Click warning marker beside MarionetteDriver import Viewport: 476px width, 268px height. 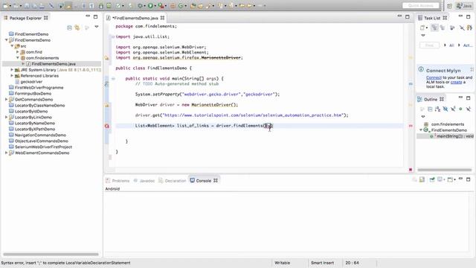pos(107,57)
